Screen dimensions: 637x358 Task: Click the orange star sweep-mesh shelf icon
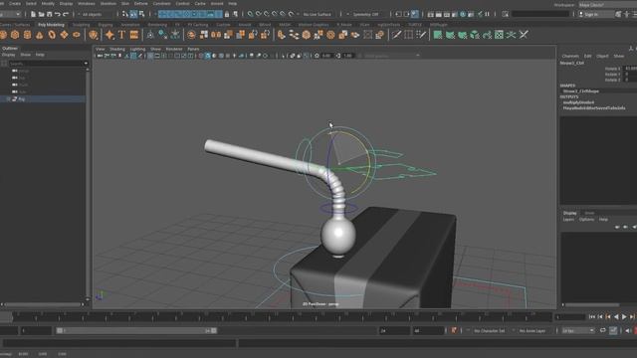[109, 35]
